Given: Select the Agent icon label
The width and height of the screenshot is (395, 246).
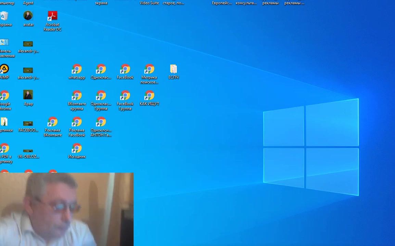Looking at the screenshot, I should [x=28, y=3].
